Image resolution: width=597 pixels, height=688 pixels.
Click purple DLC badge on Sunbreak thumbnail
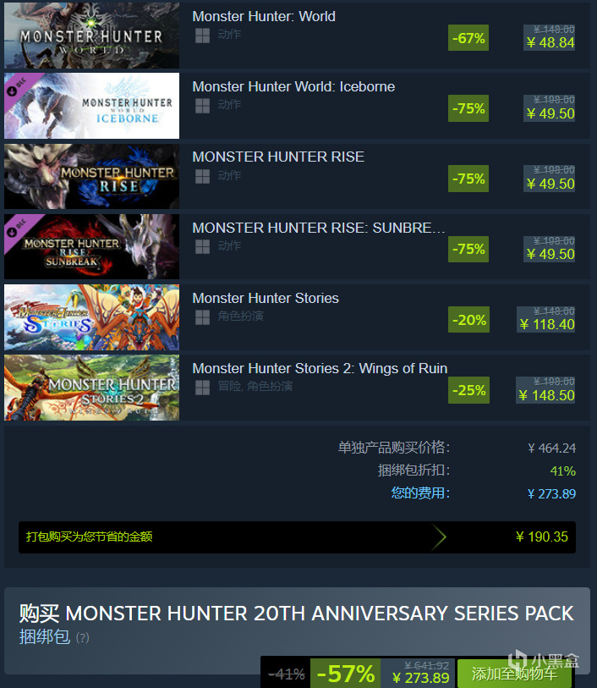18,228
